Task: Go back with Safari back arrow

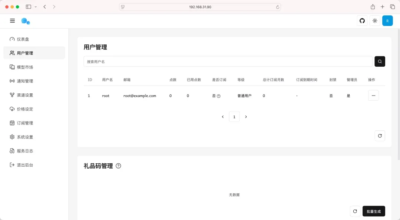Action: tap(45, 7)
